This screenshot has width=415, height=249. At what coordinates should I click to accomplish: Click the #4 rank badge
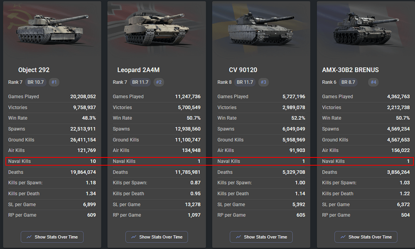tap(373, 82)
